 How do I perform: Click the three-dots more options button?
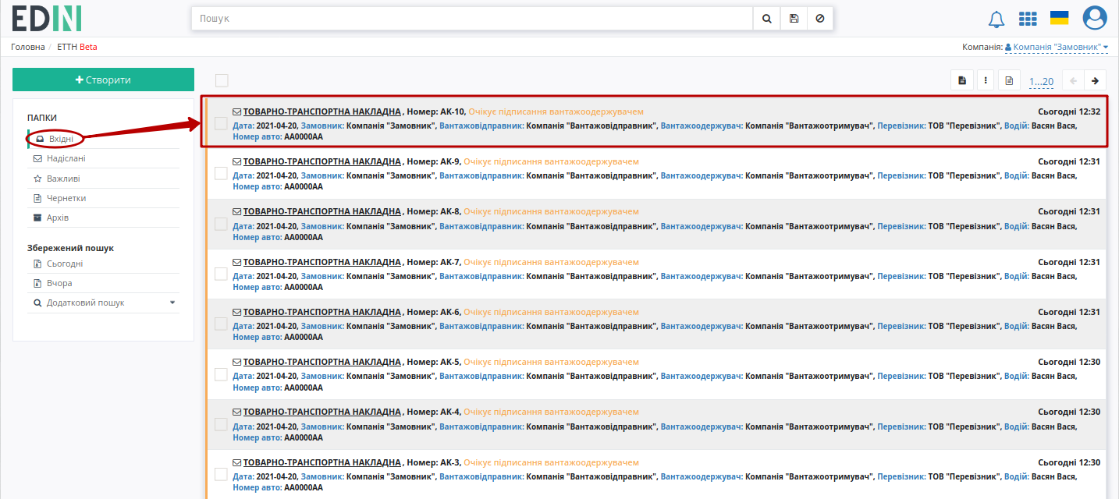986,80
